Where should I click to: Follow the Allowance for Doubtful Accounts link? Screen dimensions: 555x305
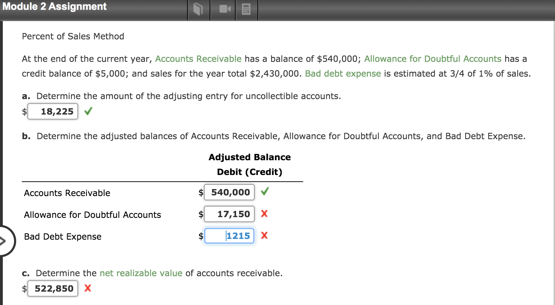coord(433,59)
